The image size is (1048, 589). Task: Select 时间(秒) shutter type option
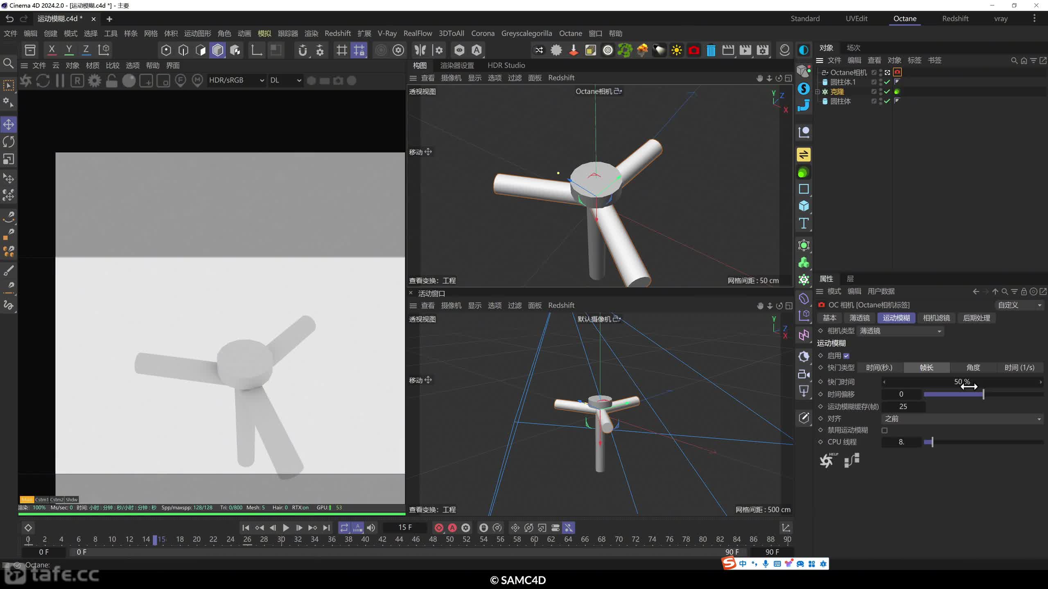(x=879, y=368)
